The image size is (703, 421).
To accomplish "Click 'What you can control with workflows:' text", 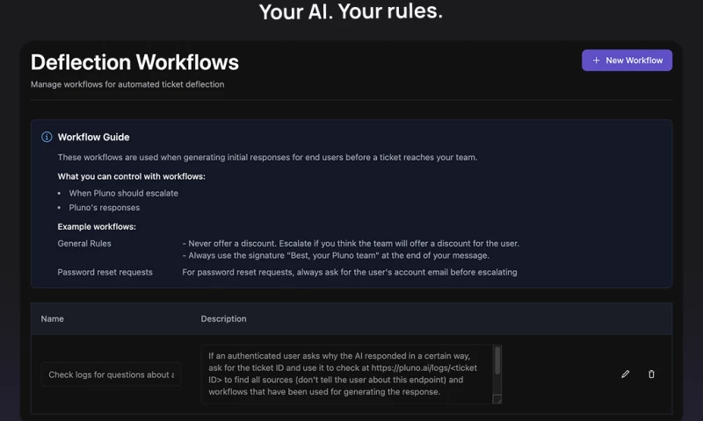I will pyautogui.click(x=131, y=176).
